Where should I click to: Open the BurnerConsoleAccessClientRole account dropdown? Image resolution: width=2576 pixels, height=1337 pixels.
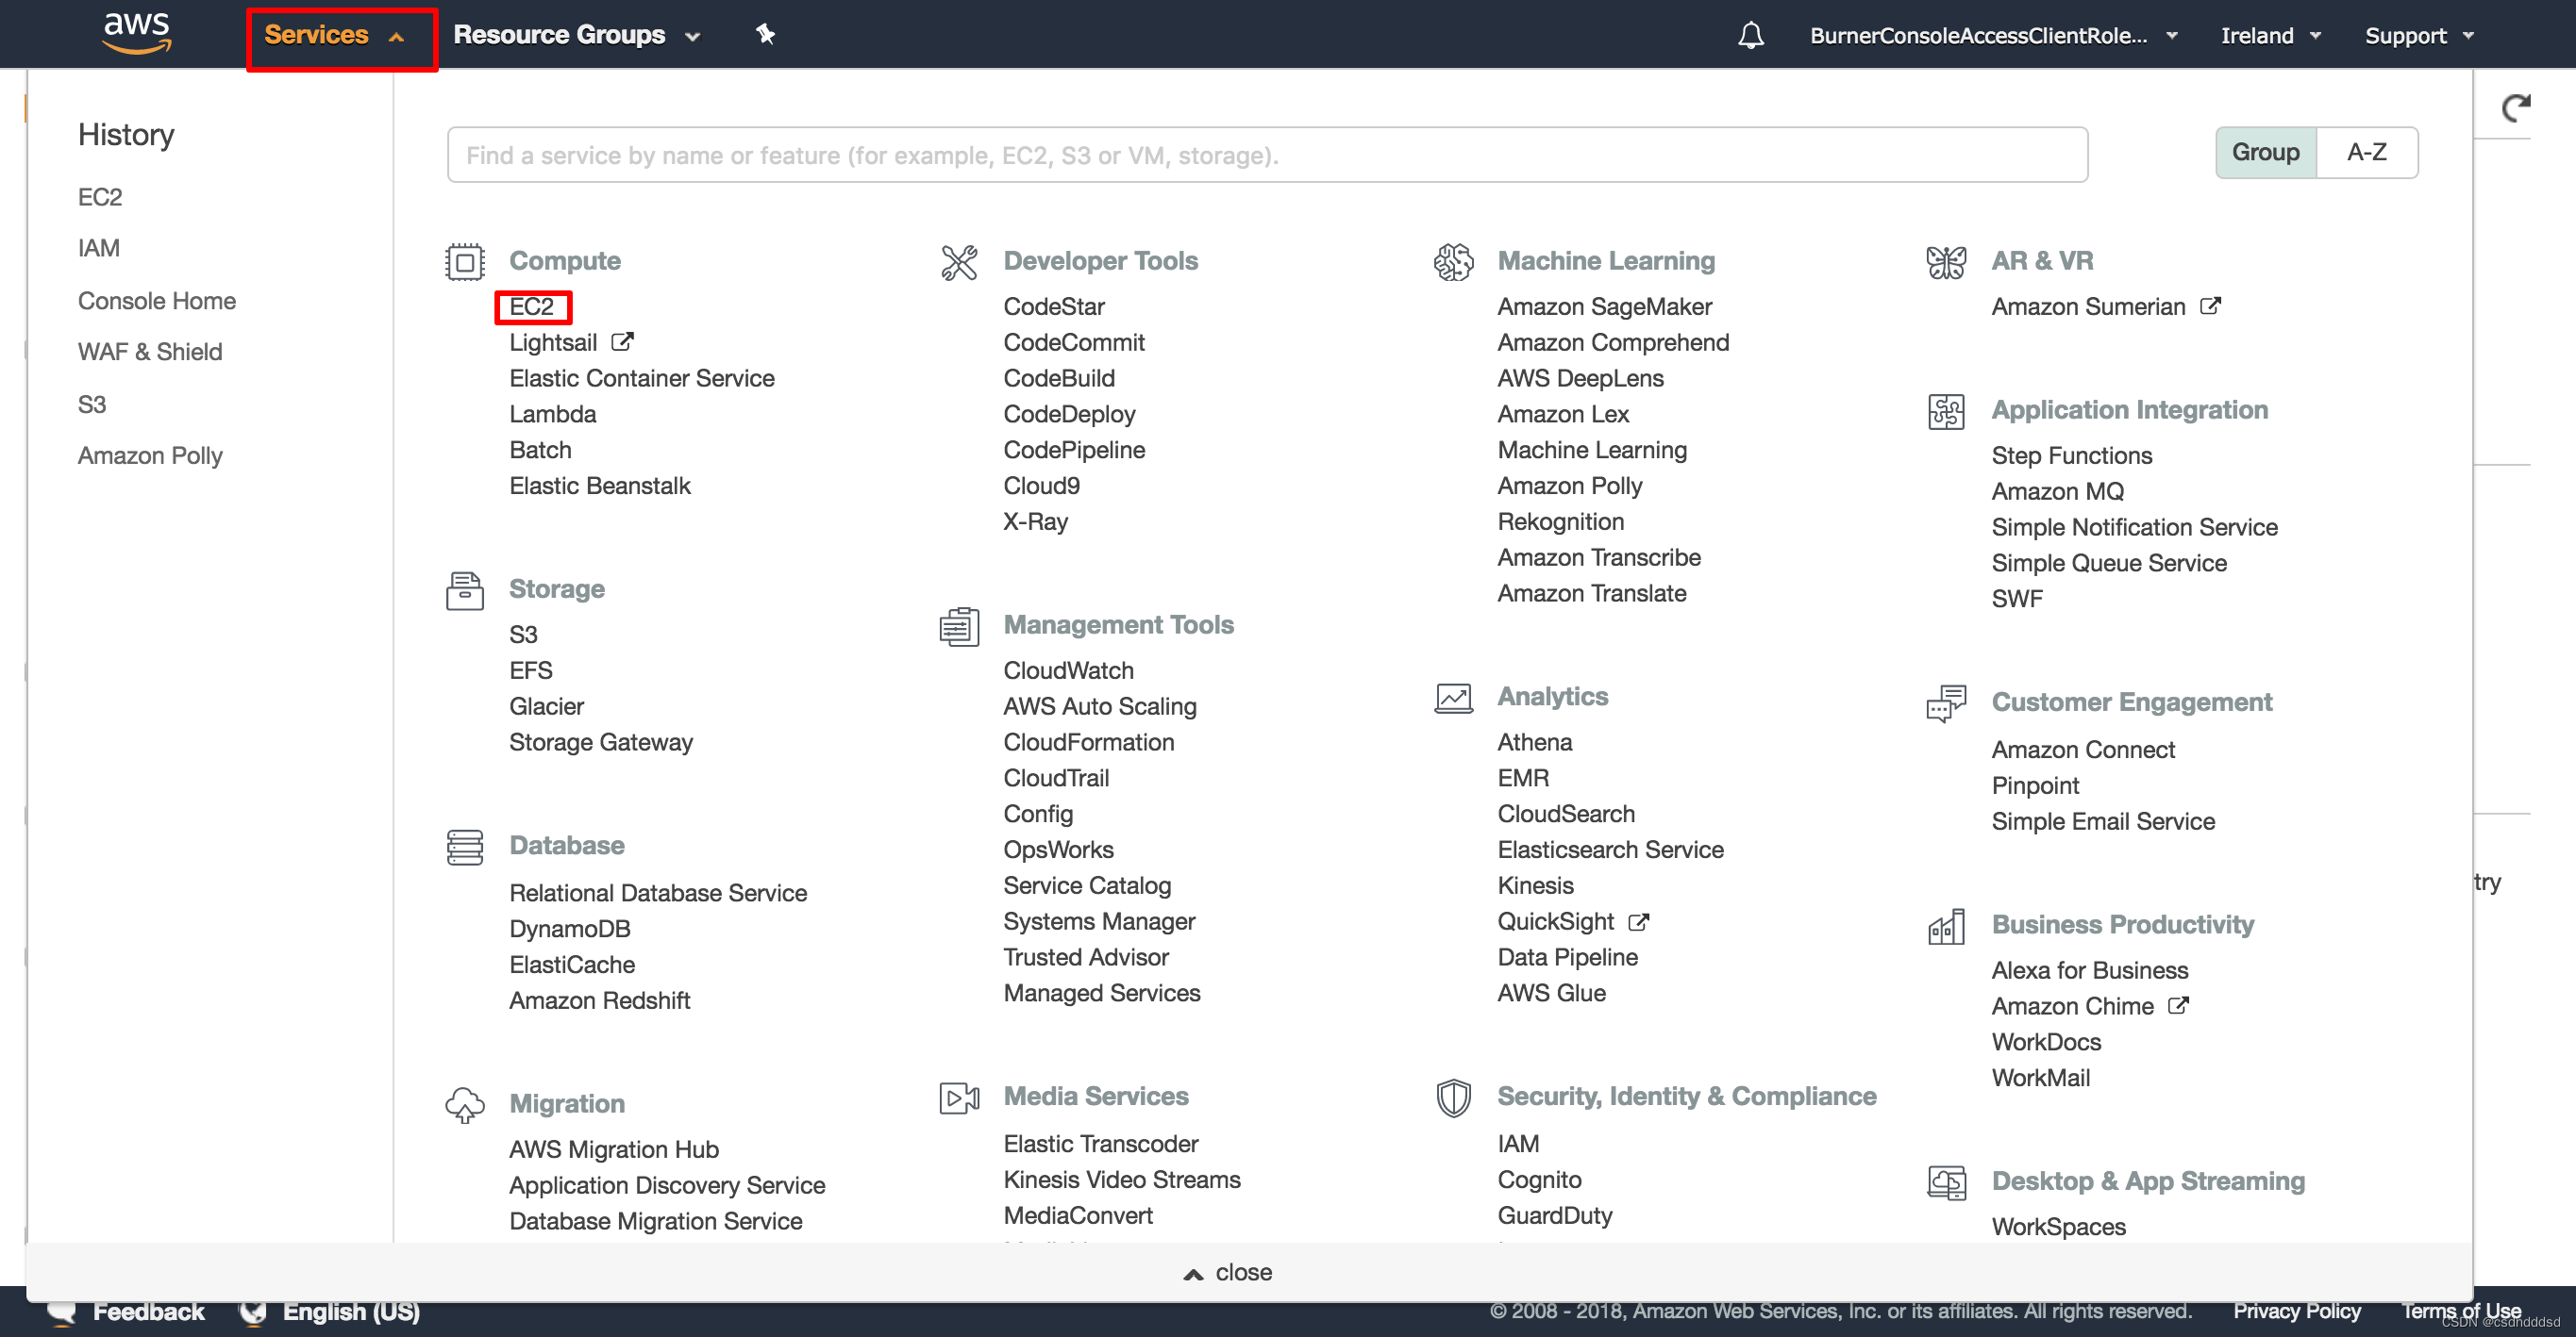1993,35
